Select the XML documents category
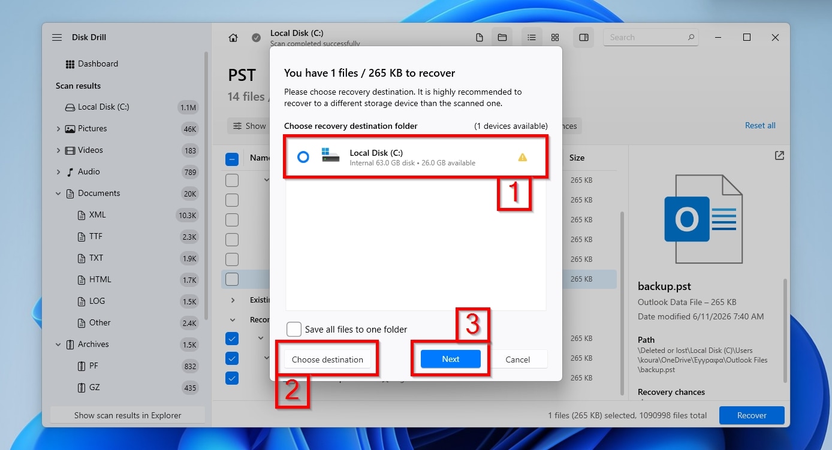The image size is (832, 450). click(x=97, y=215)
